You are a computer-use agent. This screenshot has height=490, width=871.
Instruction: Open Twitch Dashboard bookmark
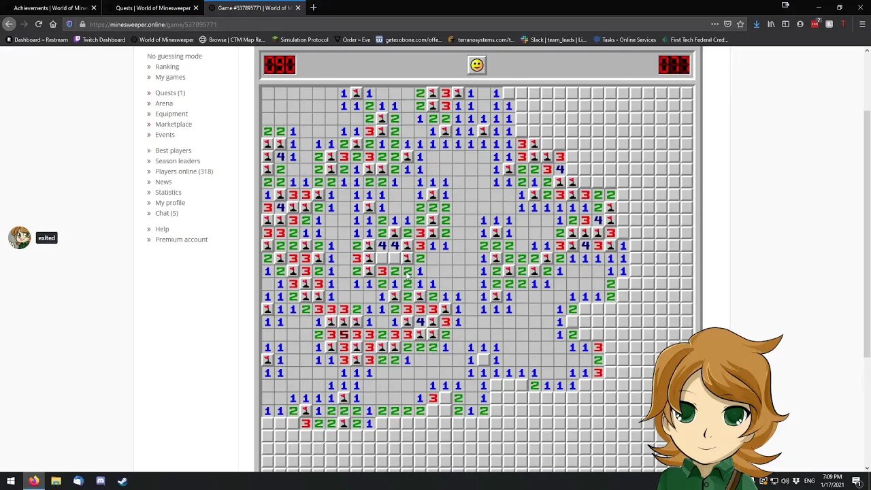[99, 39]
